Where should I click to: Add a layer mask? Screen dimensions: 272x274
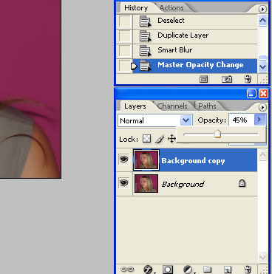[168, 270]
